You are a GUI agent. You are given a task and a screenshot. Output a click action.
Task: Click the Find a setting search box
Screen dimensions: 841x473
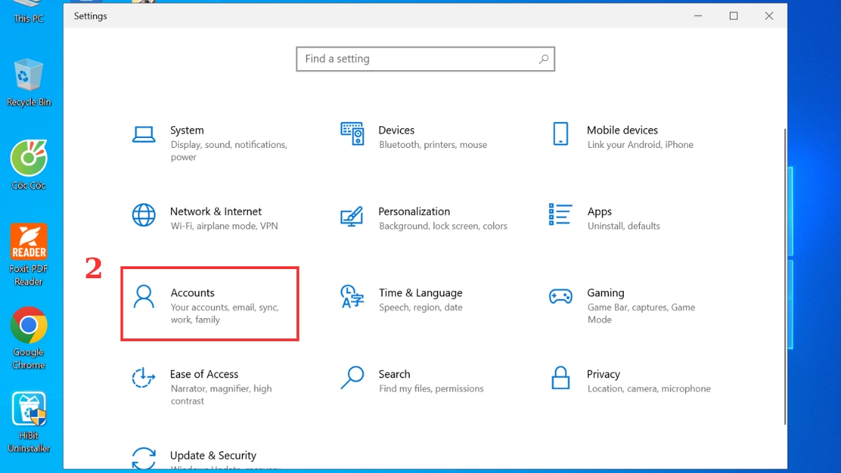coord(417,60)
